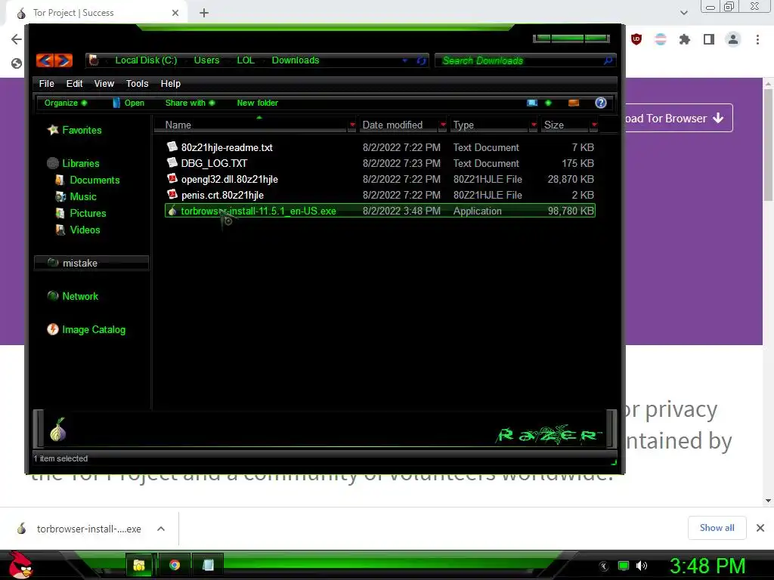Open the File menu
Screen dimensions: 774x580
47,83
